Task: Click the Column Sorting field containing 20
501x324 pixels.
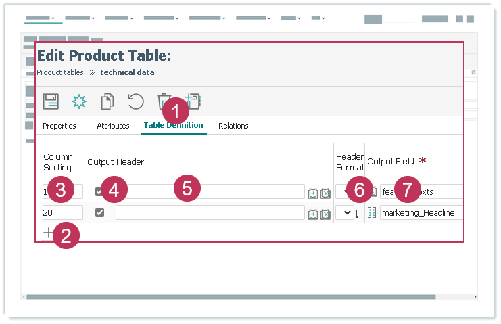Action: [x=62, y=212]
